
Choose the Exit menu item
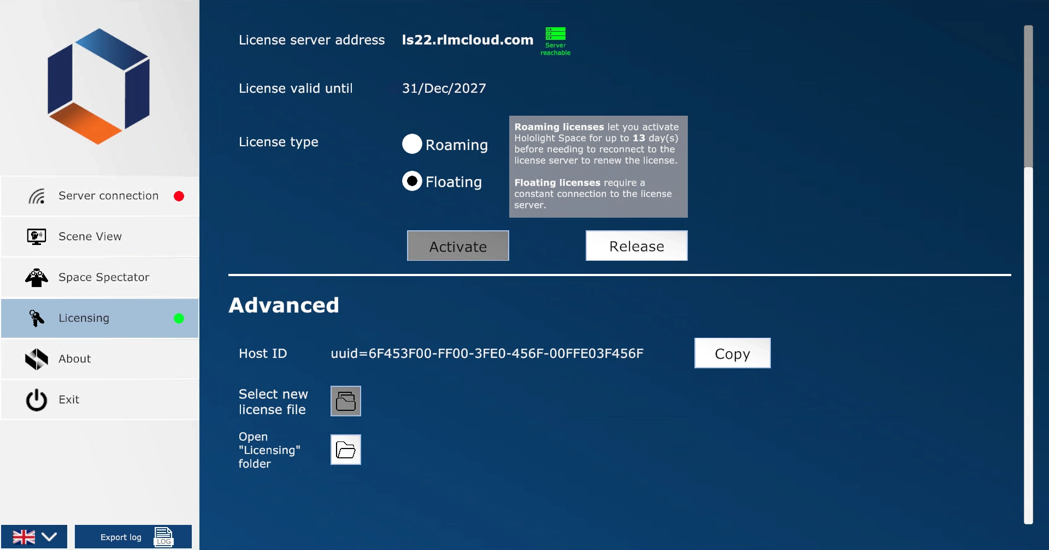pyautogui.click(x=100, y=400)
